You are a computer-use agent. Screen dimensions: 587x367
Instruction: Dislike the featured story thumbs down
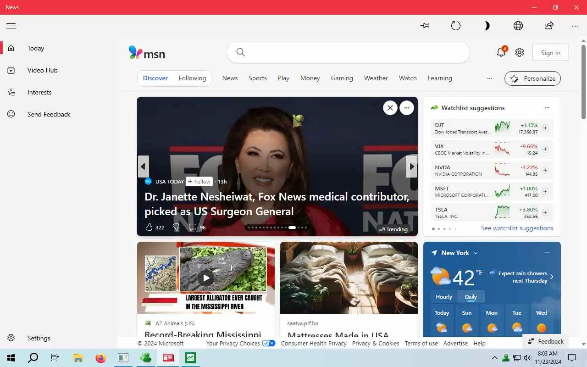(x=176, y=227)
